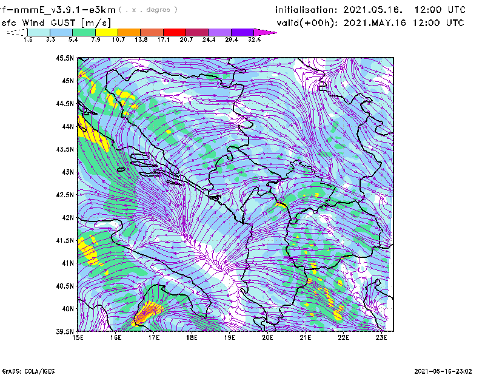The image size is (485, 375).
Task: Click the '42N' latitude label
Action: pos(68,217)
